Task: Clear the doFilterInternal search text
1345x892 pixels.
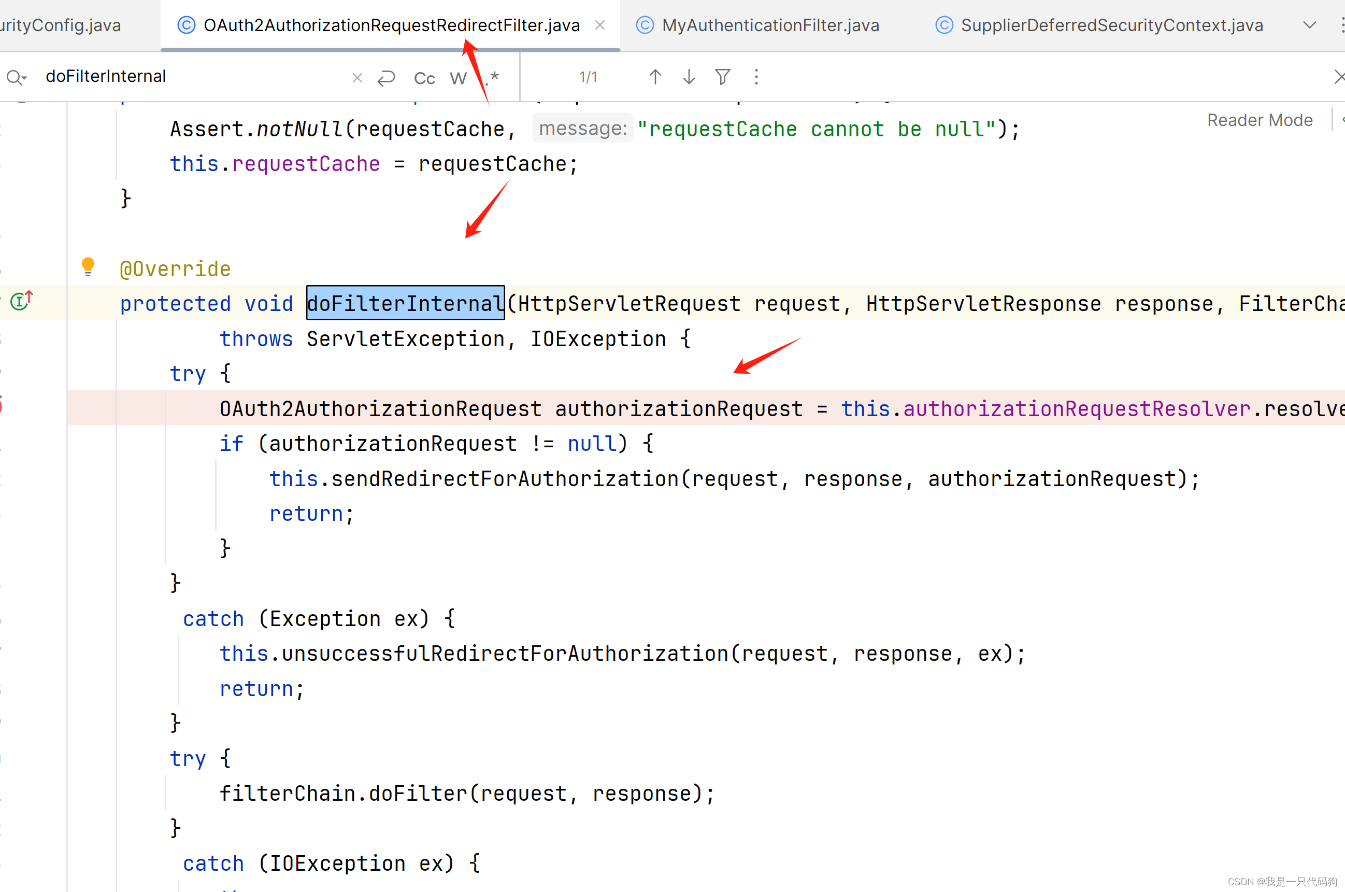Action: tap(357, 77)
